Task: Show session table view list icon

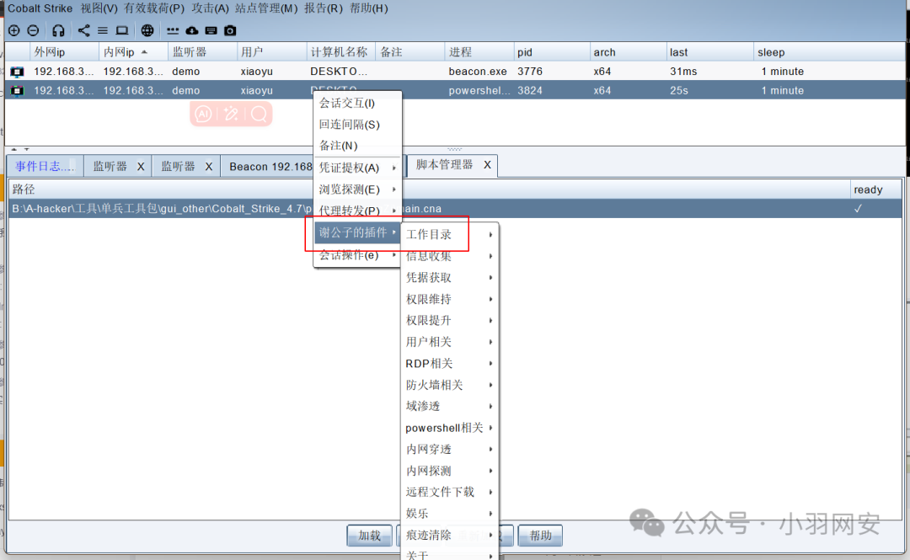Action: (103, 31)
